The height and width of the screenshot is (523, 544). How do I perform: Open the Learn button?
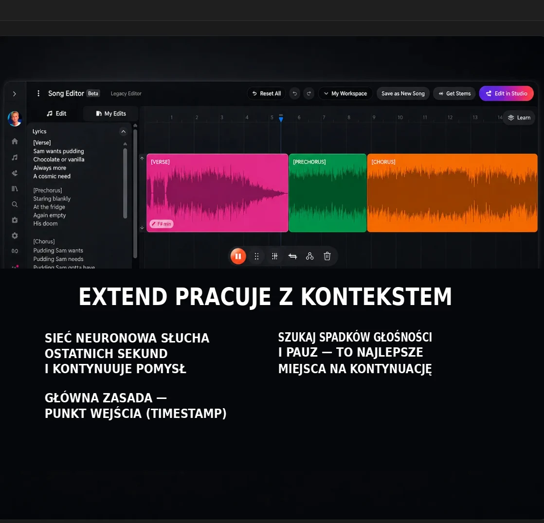tap(519, 118)
